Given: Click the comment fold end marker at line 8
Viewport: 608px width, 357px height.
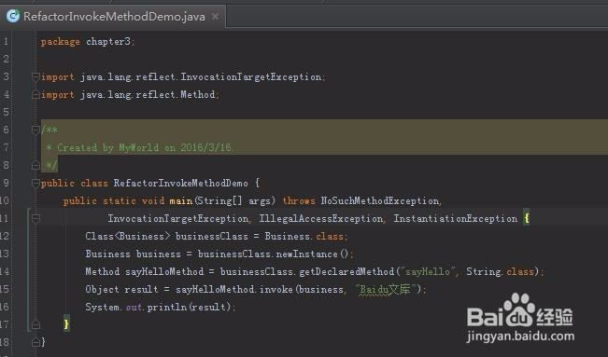Looking at the screenshot, I should point(35,165).
